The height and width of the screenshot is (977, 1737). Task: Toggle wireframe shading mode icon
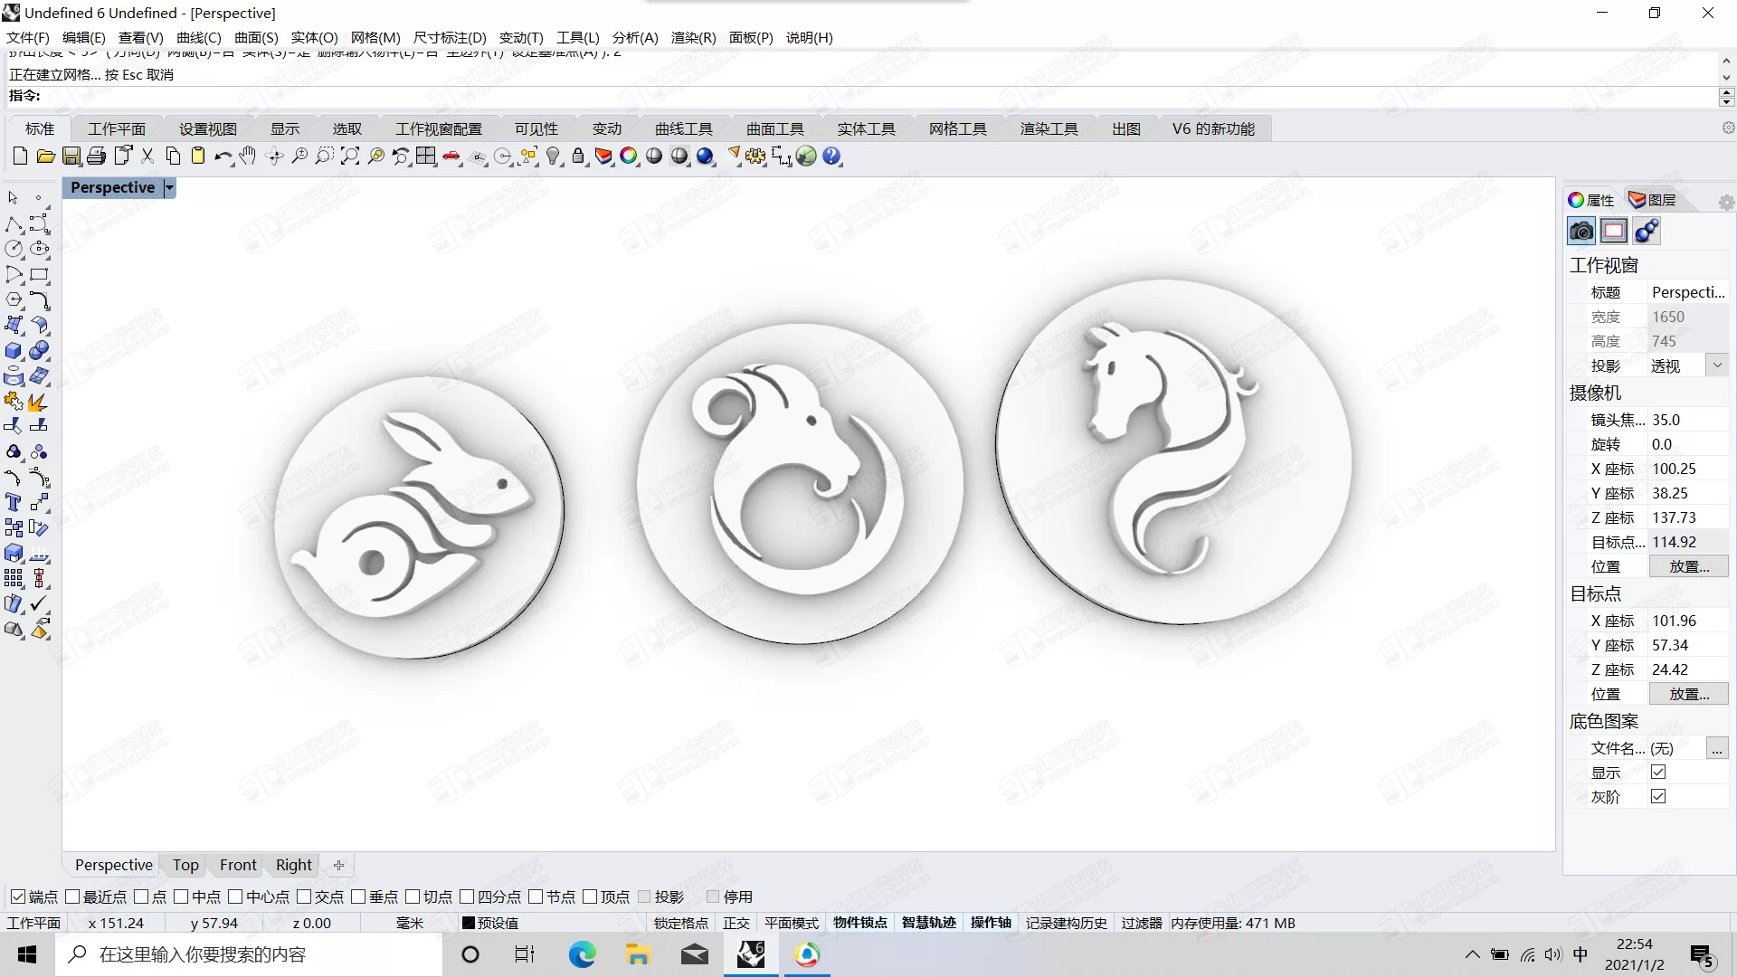[655, 157]
